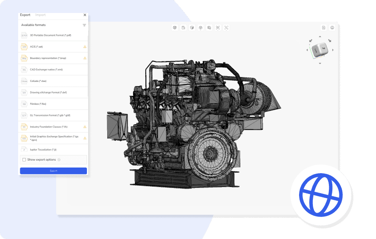Choose GL Transmission Format (*.glb *.gltf)
Viewport: 376px width, 239px height.
53,115
